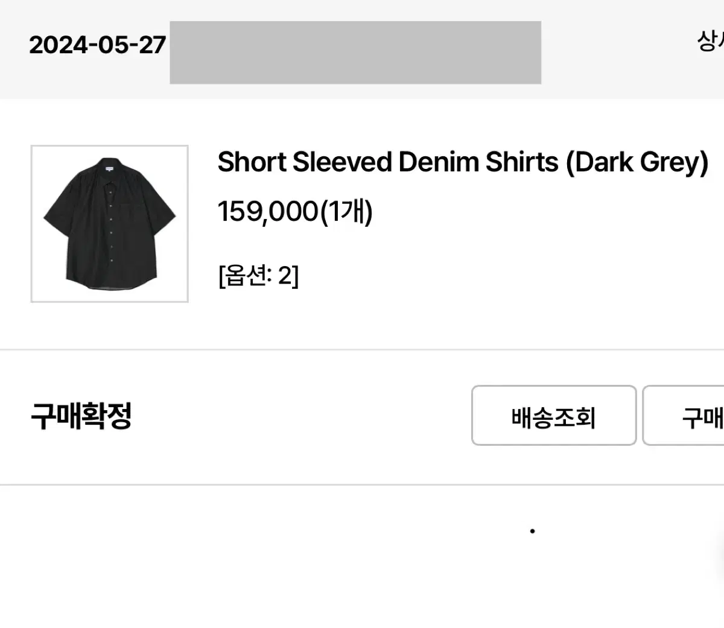Viewport: 724px width, 628px height.
Task: Click the option text [옵션: 2]
Action: click(261, 276)
